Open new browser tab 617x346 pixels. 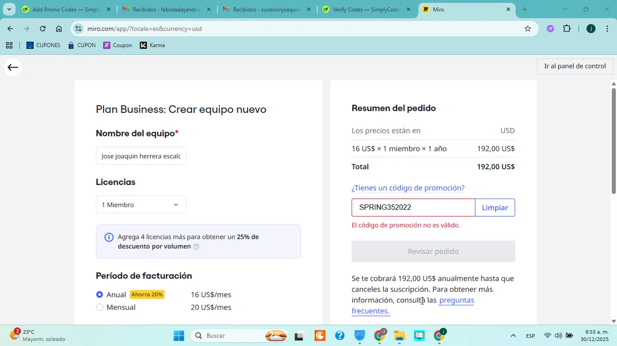524,9
